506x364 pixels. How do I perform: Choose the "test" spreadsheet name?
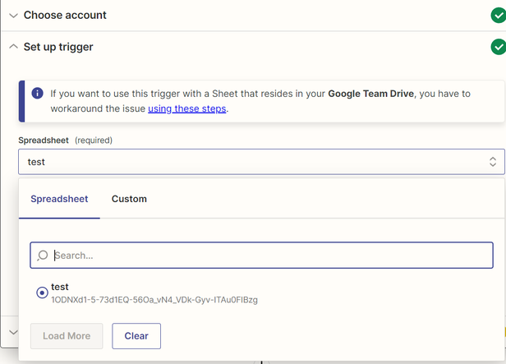(x=60, y=287)
